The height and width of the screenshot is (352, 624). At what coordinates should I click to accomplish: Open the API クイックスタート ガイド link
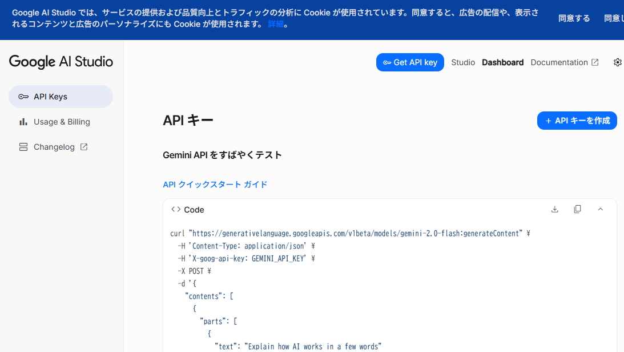point(215,185)
